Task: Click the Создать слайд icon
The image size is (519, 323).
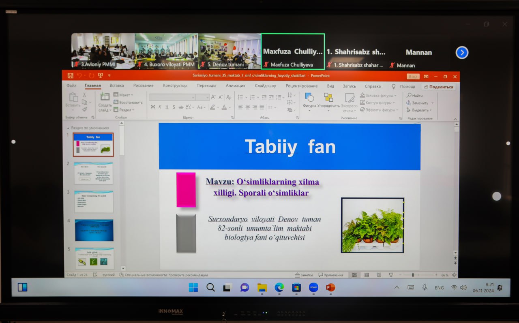Action: pyautogui.click(x=105, y=97)
